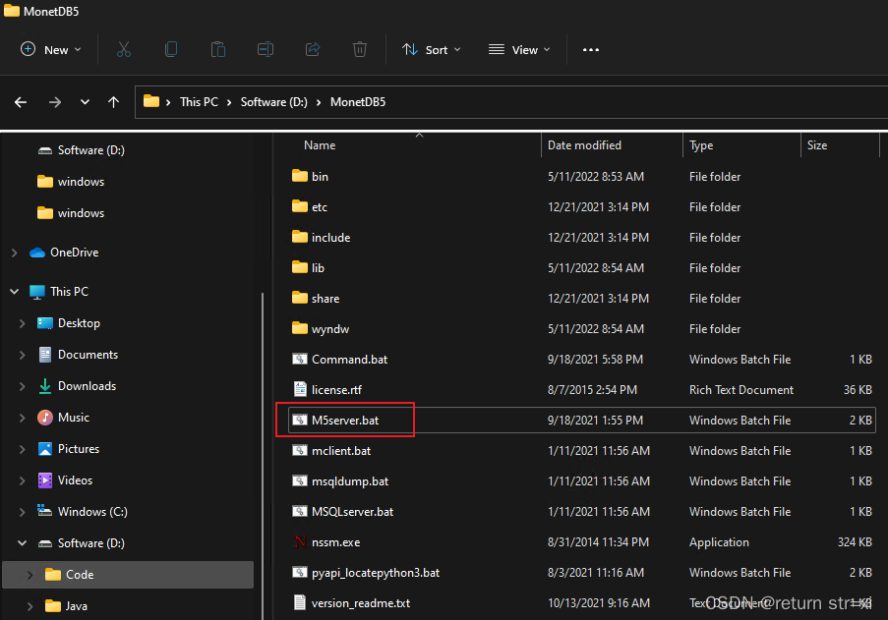This screenshot has height=620, width=888.
Task: Select the include folder icon
Action: click(300, 237)
